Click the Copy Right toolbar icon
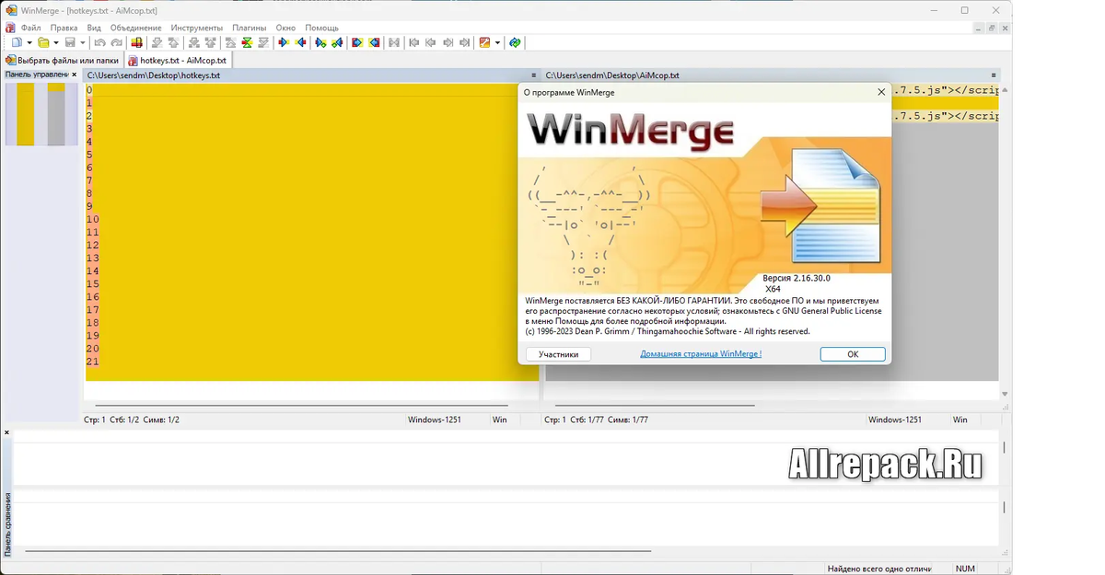The width and height of the screenshot is (1105, 575). coord(284,42)
